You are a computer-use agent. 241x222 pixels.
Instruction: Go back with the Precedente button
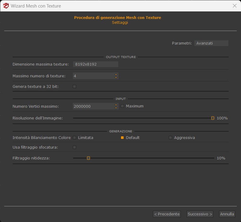coord(167,214)
